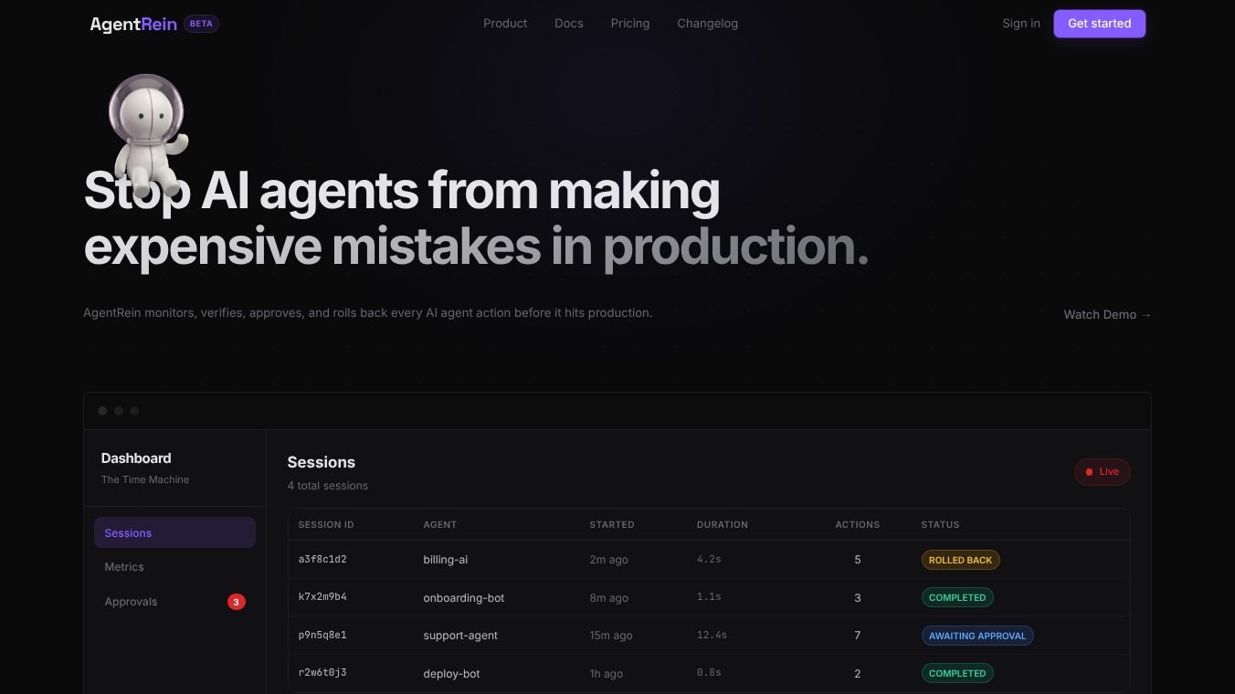Click the Get started button

pyautogui.click(x=1099, y=24)
